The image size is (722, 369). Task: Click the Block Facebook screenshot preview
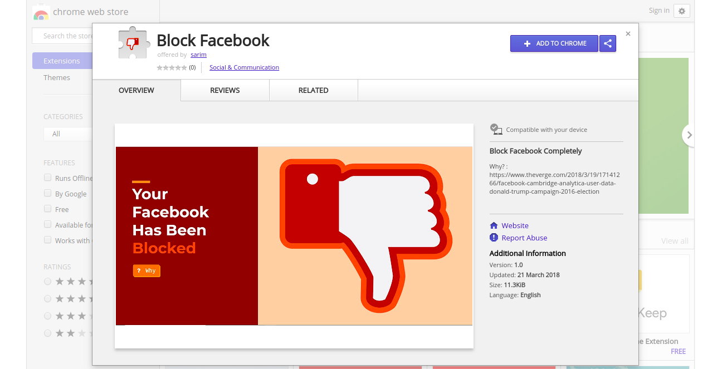coord(294,236)
